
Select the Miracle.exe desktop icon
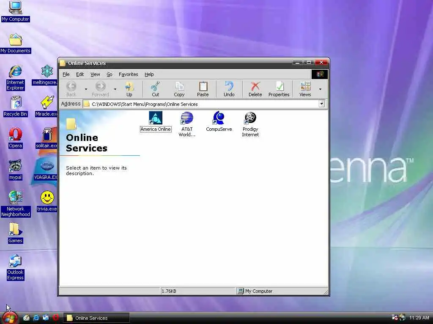tap(47, 106)
